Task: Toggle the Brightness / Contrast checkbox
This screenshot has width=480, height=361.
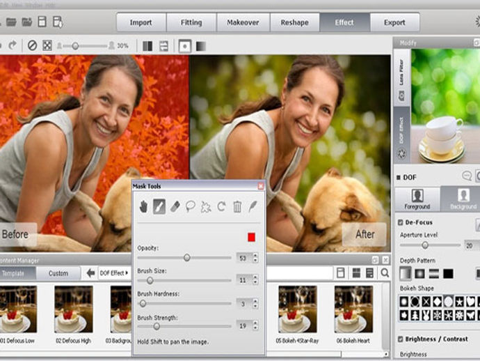Action: tap(401, 339)
